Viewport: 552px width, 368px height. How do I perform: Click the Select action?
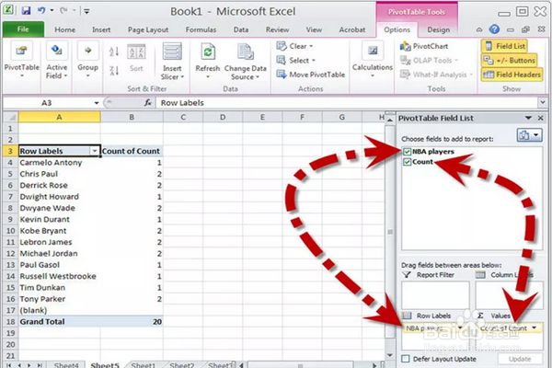pyautogui.click(x=296, y=61)
